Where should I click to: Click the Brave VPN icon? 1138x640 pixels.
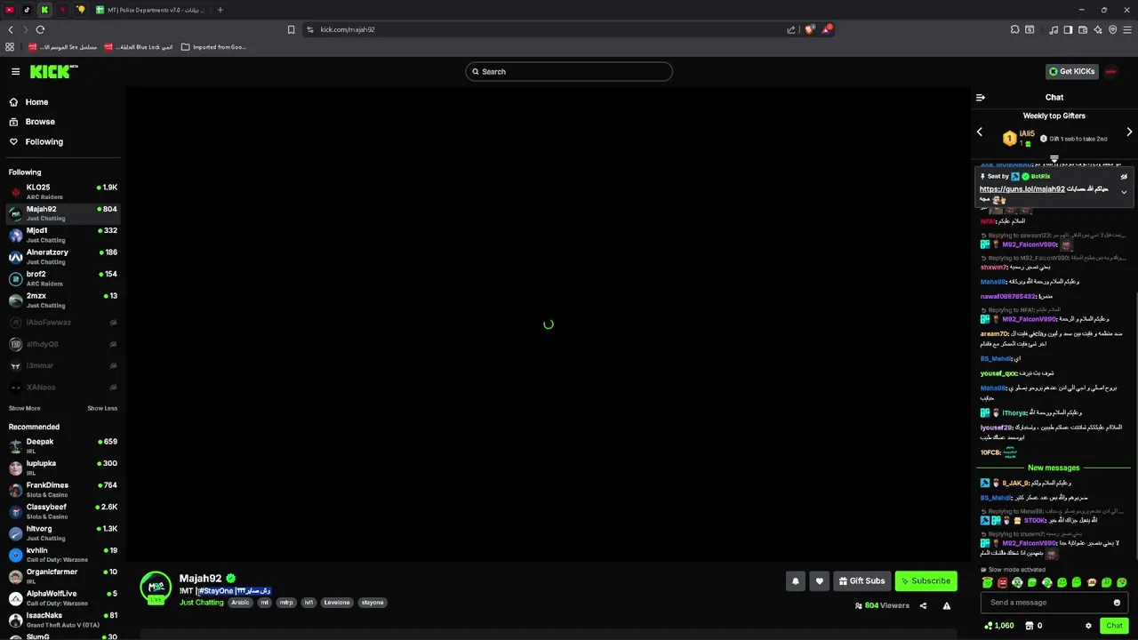(x=1112, y=29)
